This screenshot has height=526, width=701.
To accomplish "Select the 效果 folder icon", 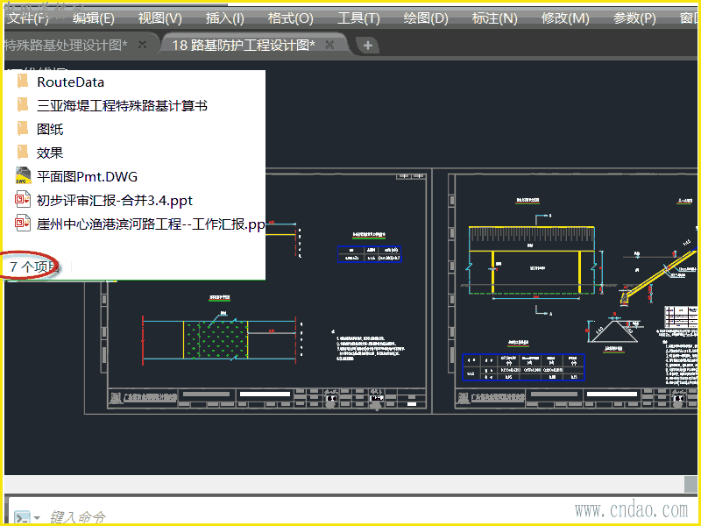I will tap(23, 153).
